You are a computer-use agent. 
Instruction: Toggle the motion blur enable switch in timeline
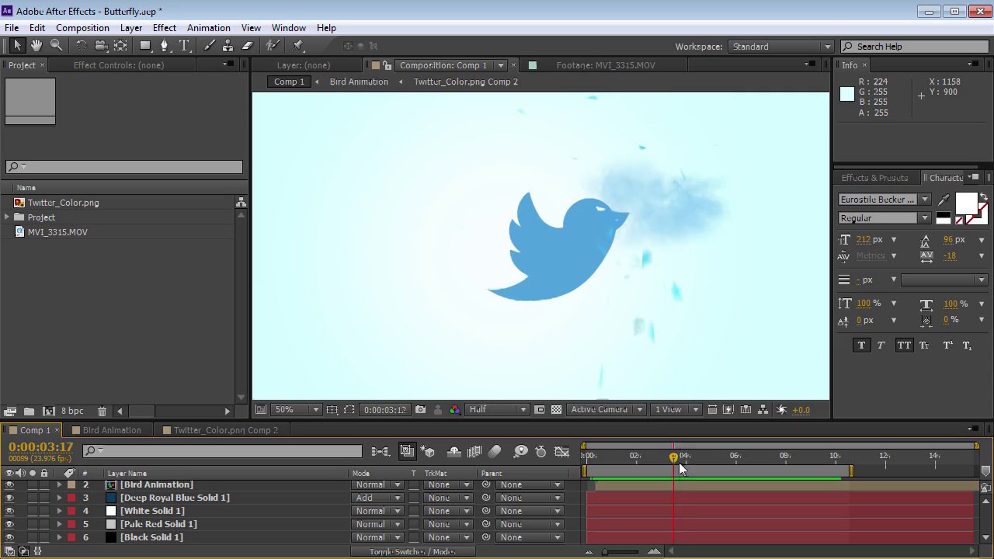[495, 451]
